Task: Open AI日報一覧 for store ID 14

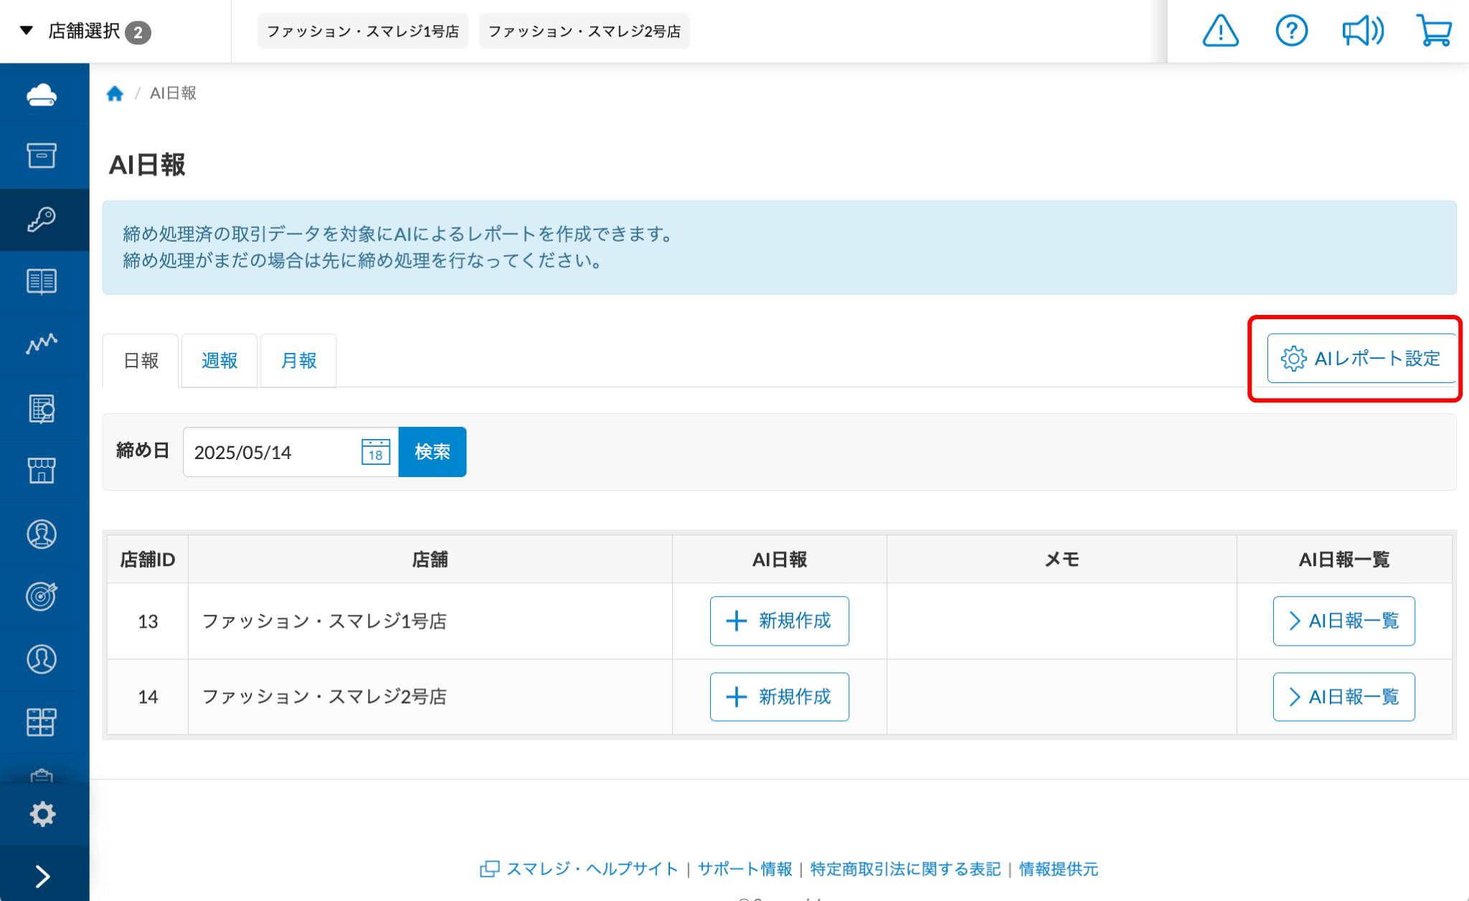Action: click(x=1343, y=697)
